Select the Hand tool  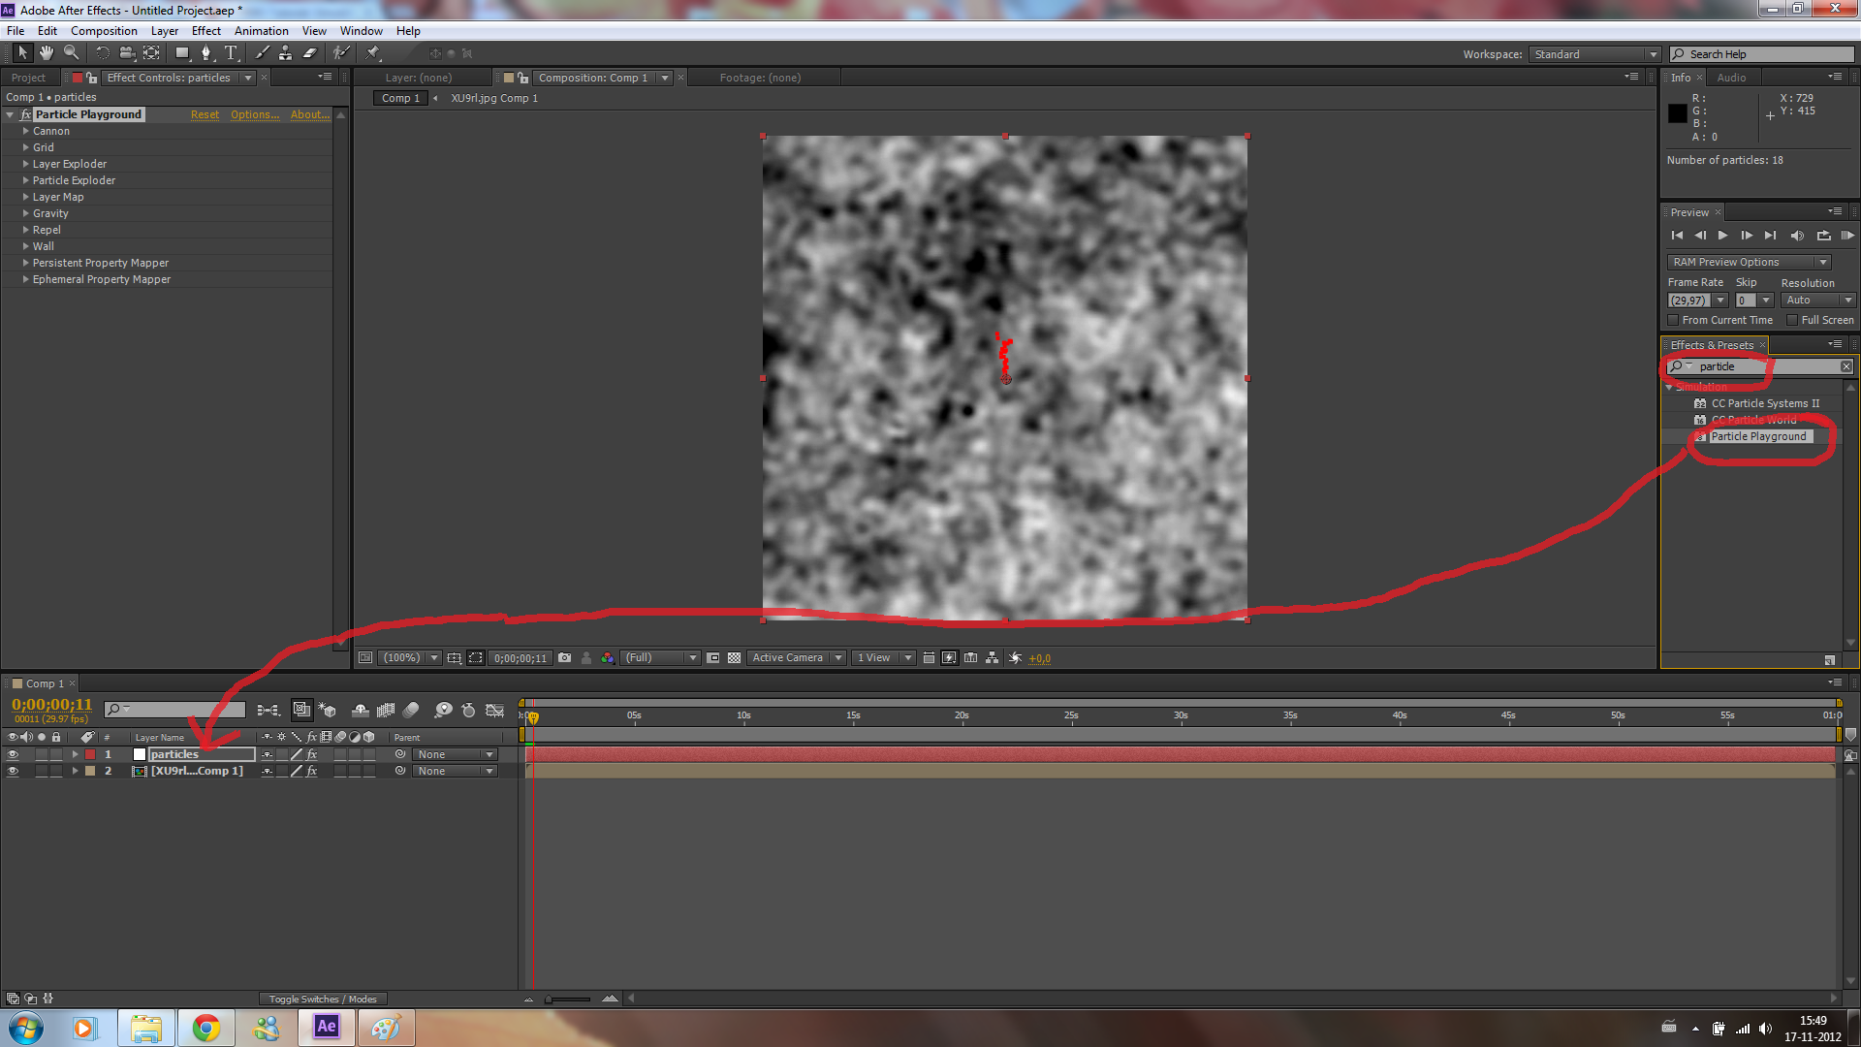(x=47, y=53)
